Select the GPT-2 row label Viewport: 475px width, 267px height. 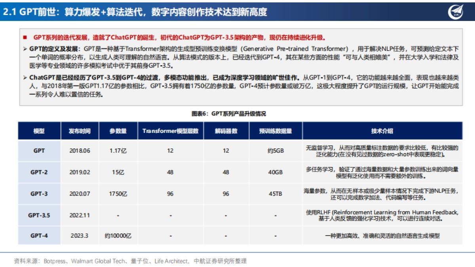pos(38,172)
